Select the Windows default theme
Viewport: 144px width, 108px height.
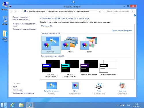point(51,45)
